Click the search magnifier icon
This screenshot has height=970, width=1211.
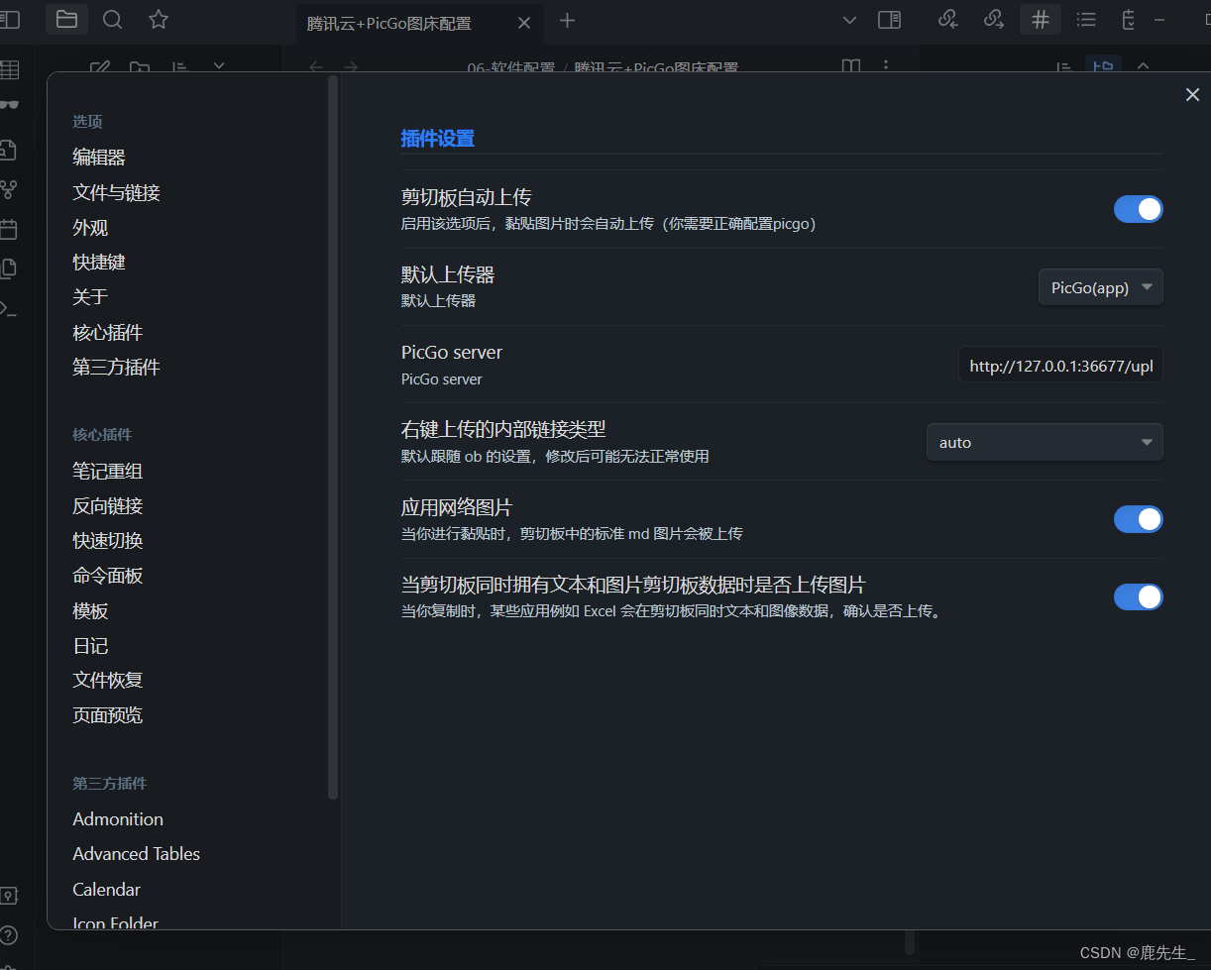[x=113, y=20]
